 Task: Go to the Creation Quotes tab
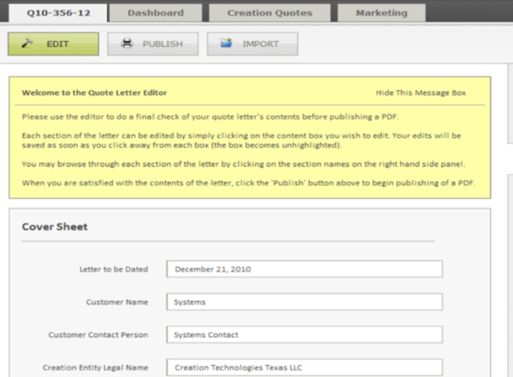pos(269,13)
